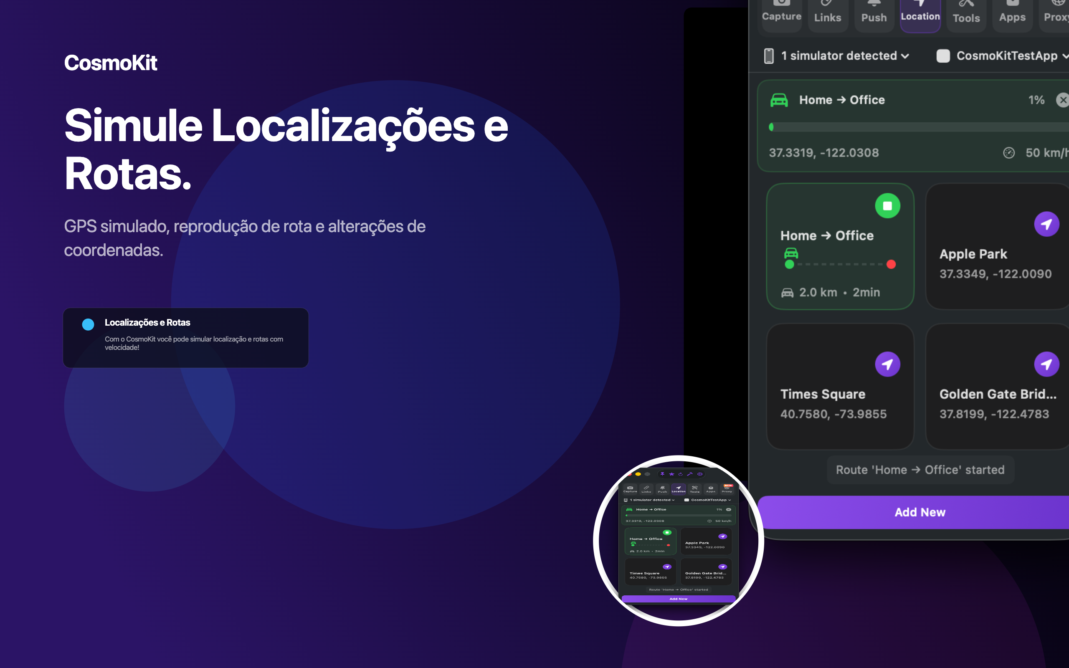Simulate Golden Gate Bridge with its large purple arrow
The image size is (1069, 668).
[1046, 364]
